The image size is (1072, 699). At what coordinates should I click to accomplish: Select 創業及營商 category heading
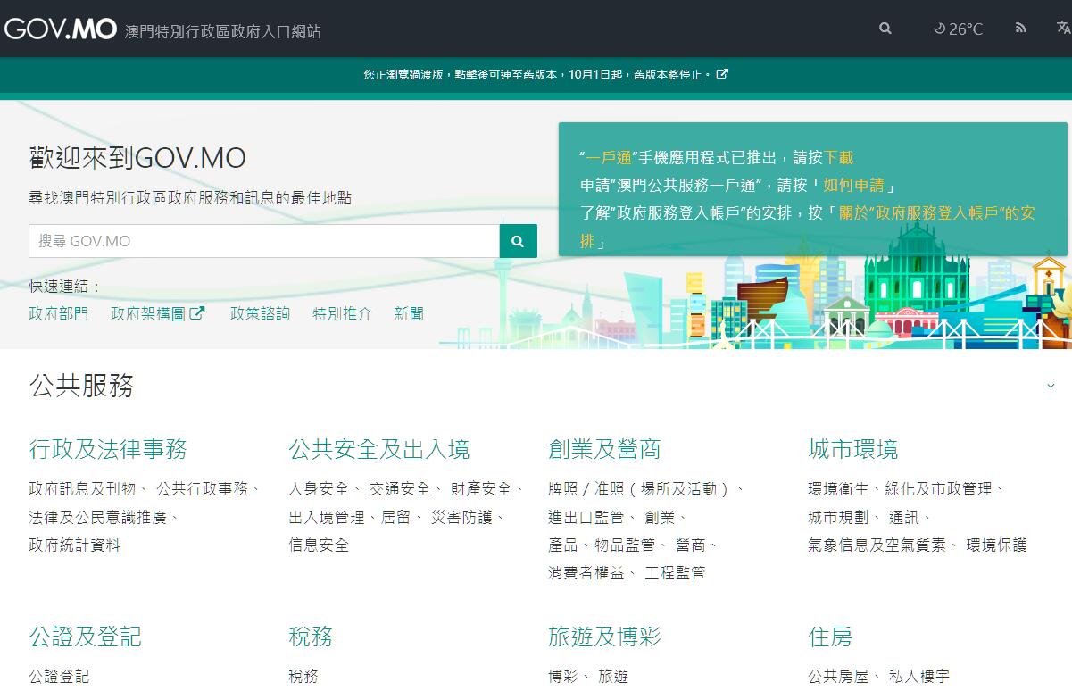coord(604,449)
